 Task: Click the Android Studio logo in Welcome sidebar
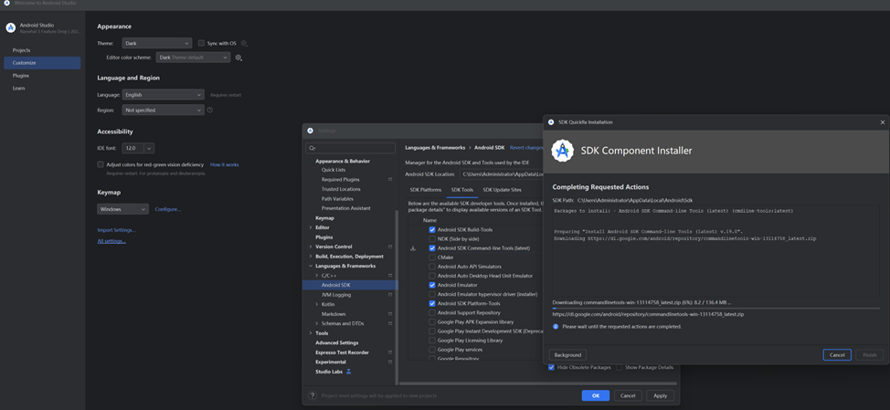[x=10, y=27]
